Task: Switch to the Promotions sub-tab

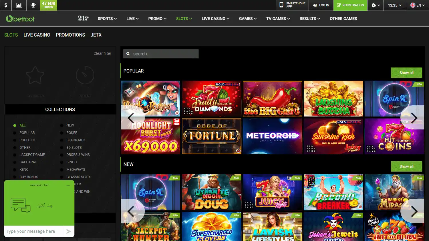Action: tap(70, 35)
